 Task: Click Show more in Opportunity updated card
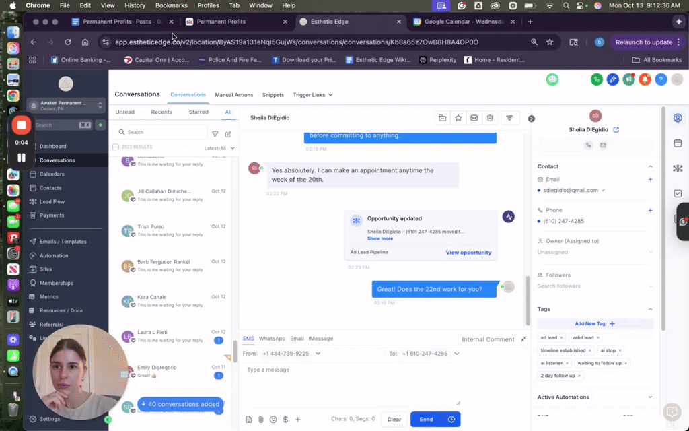[x=380, y=239]
